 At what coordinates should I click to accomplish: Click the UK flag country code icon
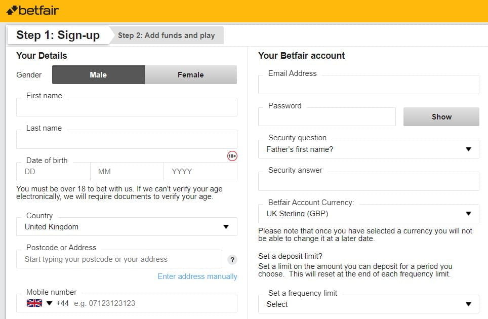pos(34,303)
